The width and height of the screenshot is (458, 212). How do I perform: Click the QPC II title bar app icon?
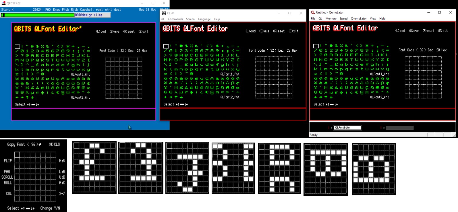[x=3, y=3]
